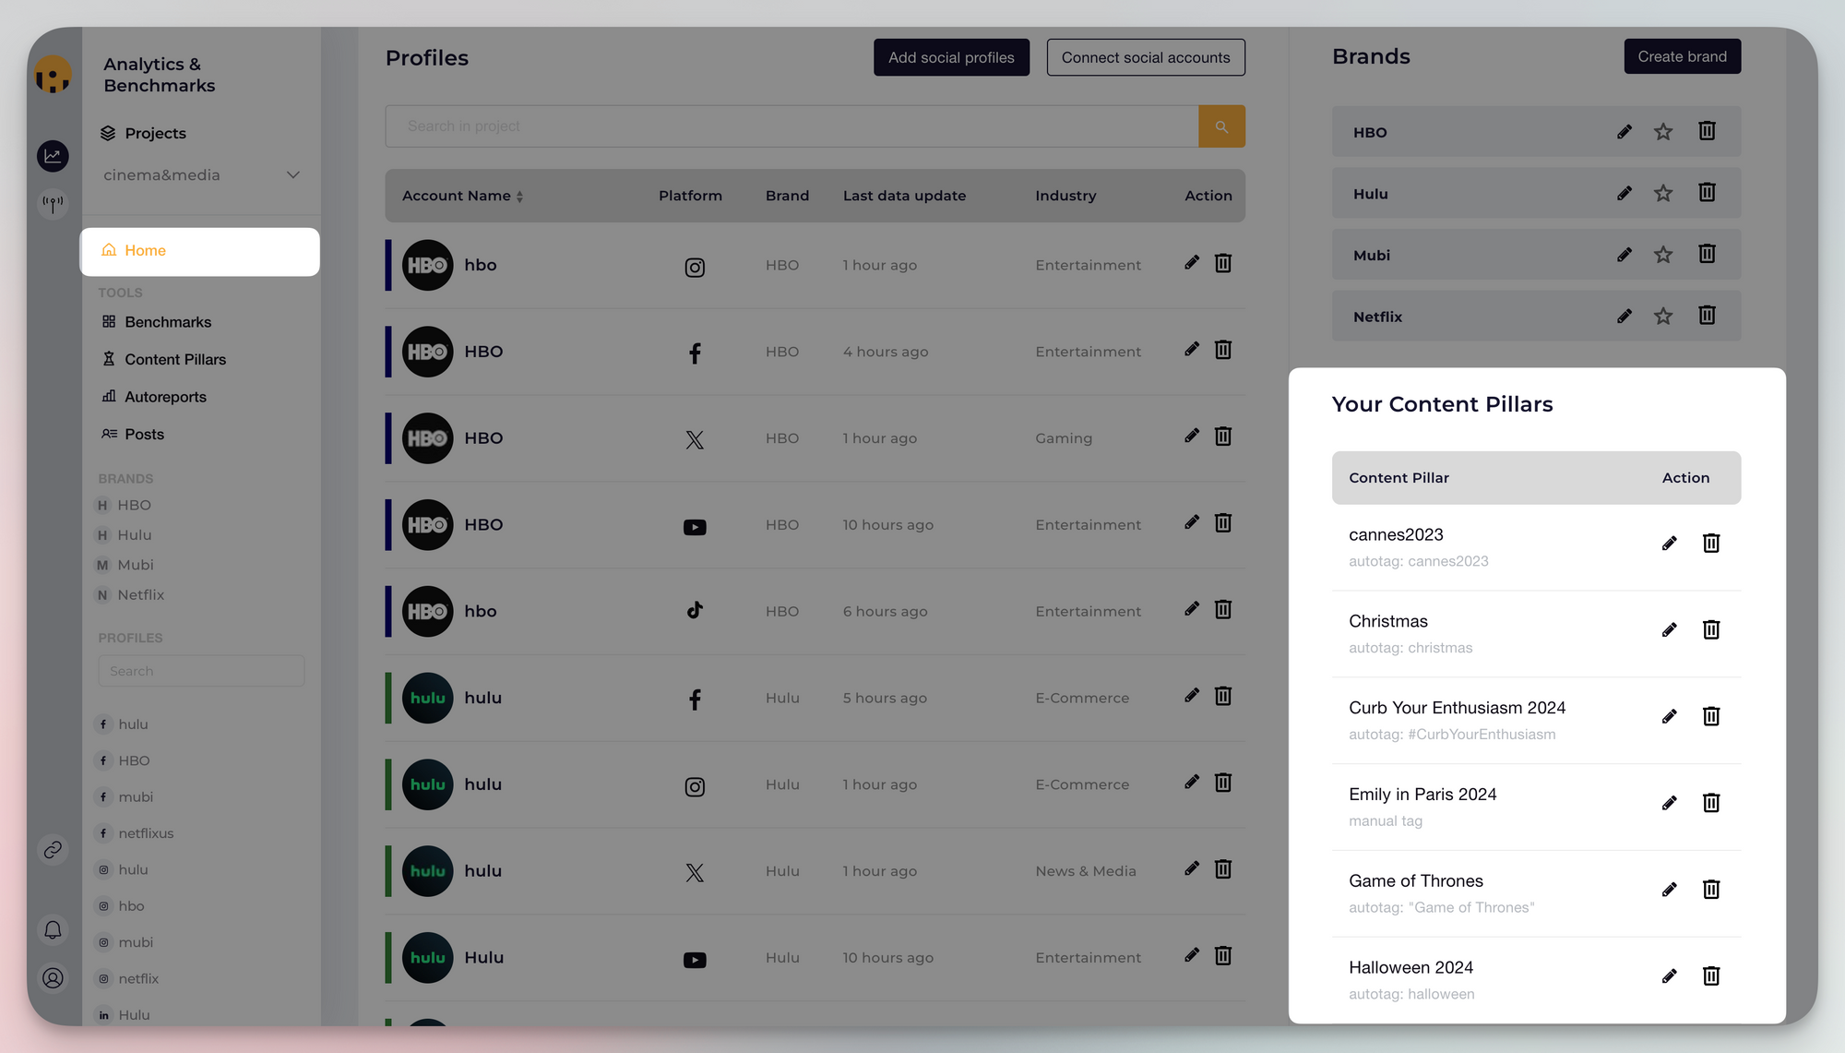Image resolution: width=1845 pixels, height=1053 pixels.
Task: Open the analytics chart icon in left rail
Action: click(53, 156)
